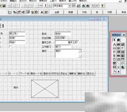
Task: Select the photo image placeholder box
Action: point(45,89)
